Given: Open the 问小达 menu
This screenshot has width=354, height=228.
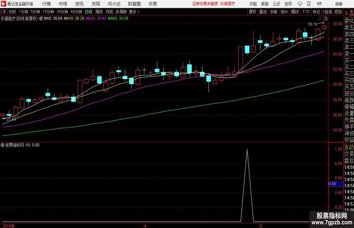Looking at the screenshot, I should [x=114, y=4].
